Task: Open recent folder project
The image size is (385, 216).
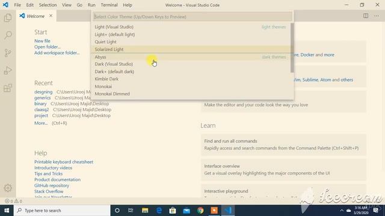Action: (x=41, y=115)
